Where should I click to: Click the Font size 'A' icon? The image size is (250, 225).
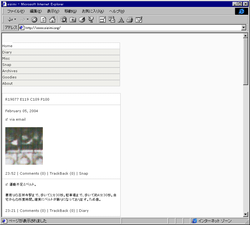coord(121,20)
